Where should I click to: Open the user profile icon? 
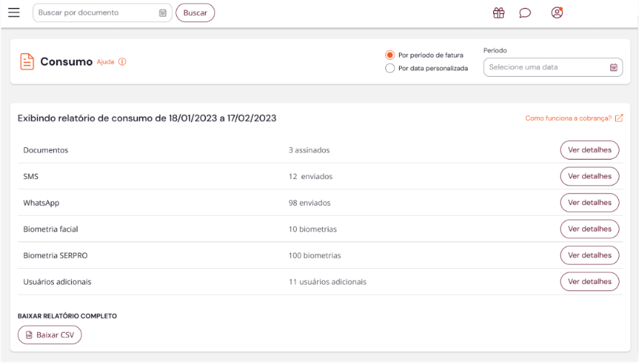coord(556,12)
